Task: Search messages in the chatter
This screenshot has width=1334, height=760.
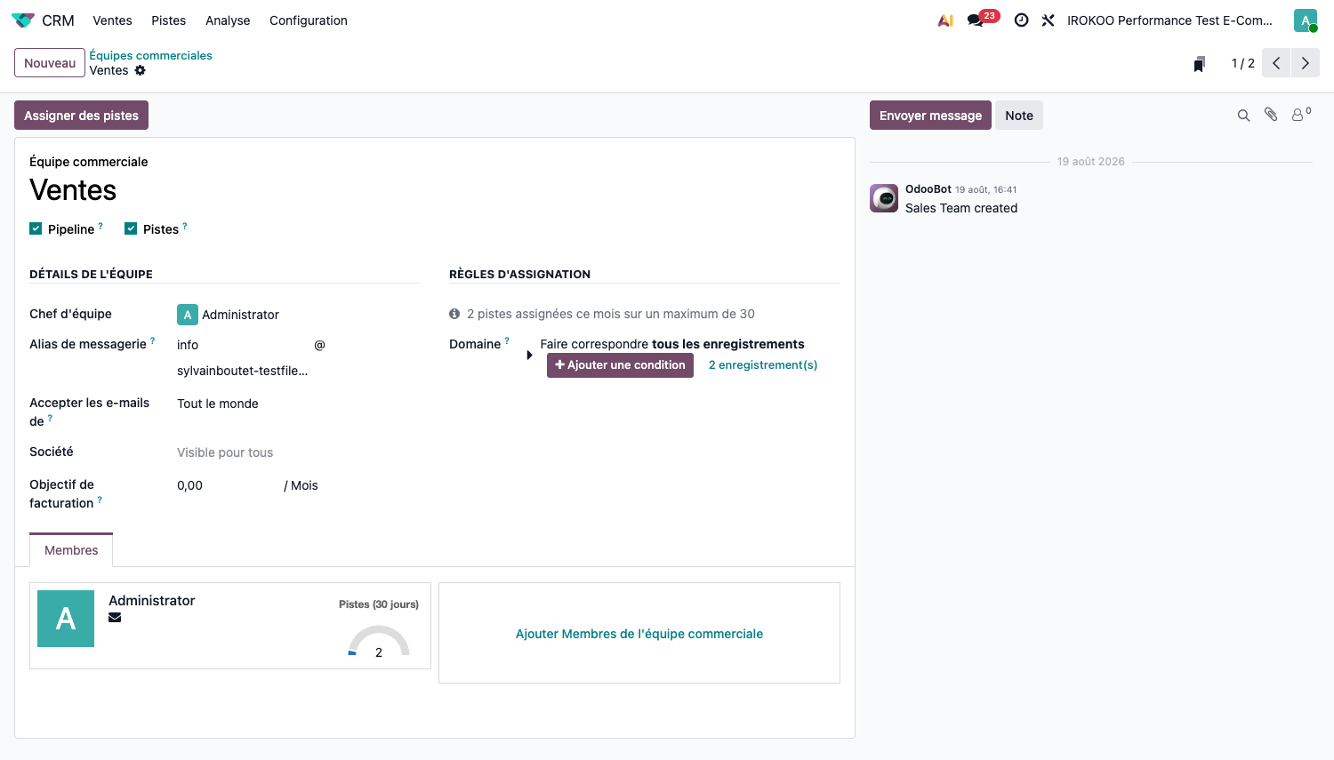Action: coord(1244,116)
